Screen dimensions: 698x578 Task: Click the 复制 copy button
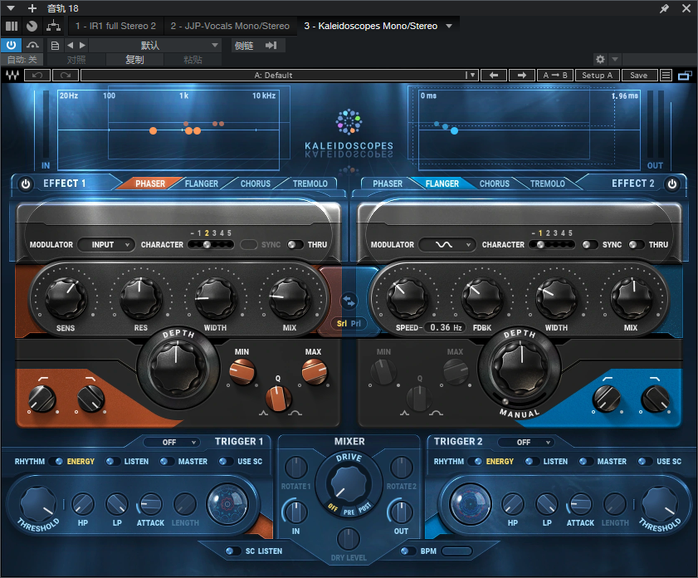tap(134, 59)
